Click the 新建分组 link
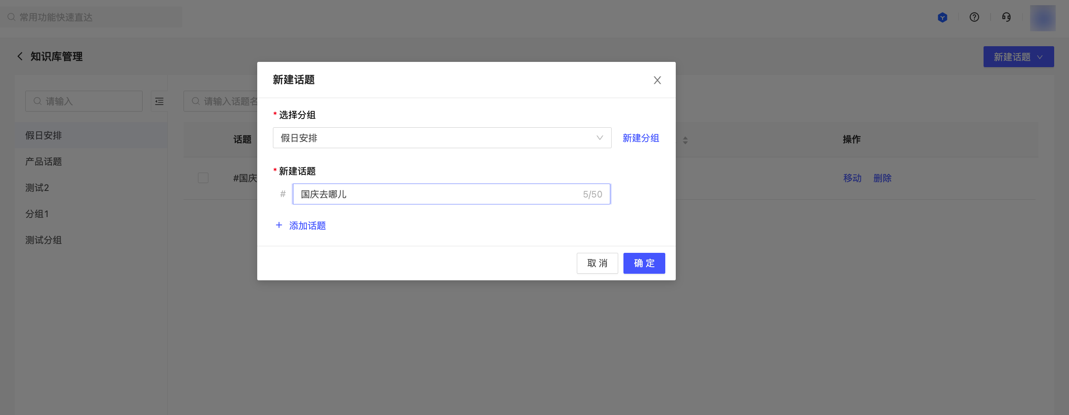Viewport: 1069px width, 415px height. [641, 138]
